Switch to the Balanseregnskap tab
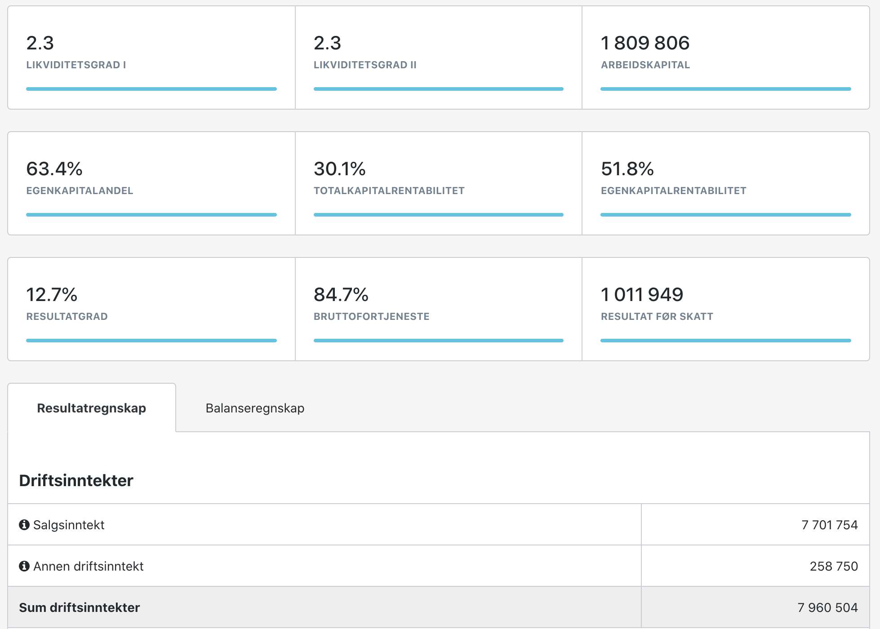The height and width of the screenshot is (629, 880). [255, 408]
